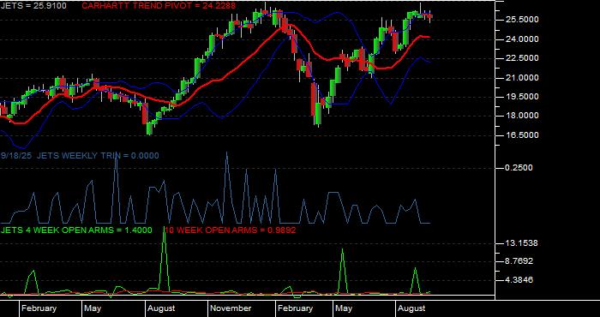Click the 22.5000 price axis value
The image size is (600, 317).
pos(522,58)
